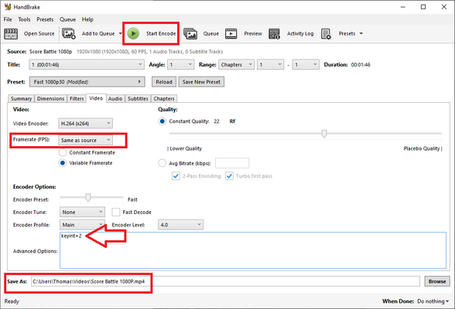This screenshot has height=309, width=455.
Task: Click the green Start Encode play icon
Action: pyautogui.click(x=133, y=33)
